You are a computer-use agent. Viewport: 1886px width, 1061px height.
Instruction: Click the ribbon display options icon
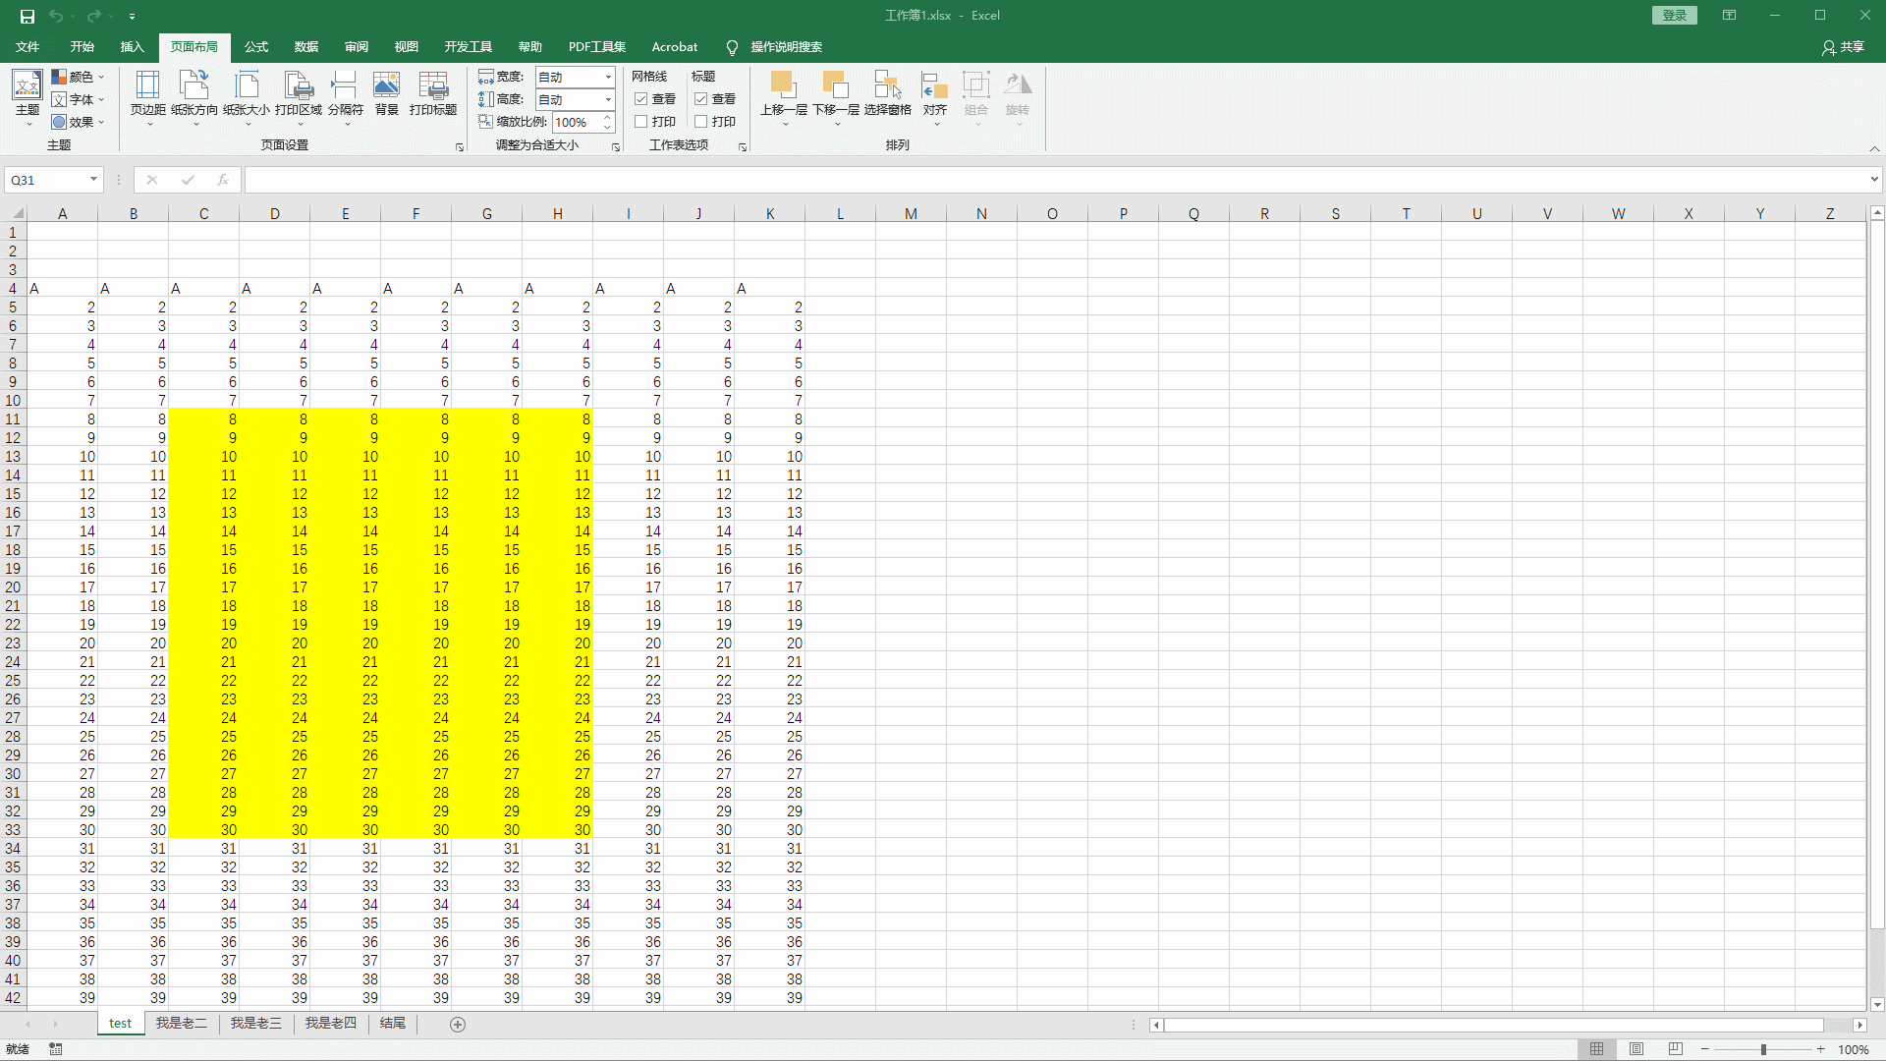pyautogui.click(x=1729, y=16)
